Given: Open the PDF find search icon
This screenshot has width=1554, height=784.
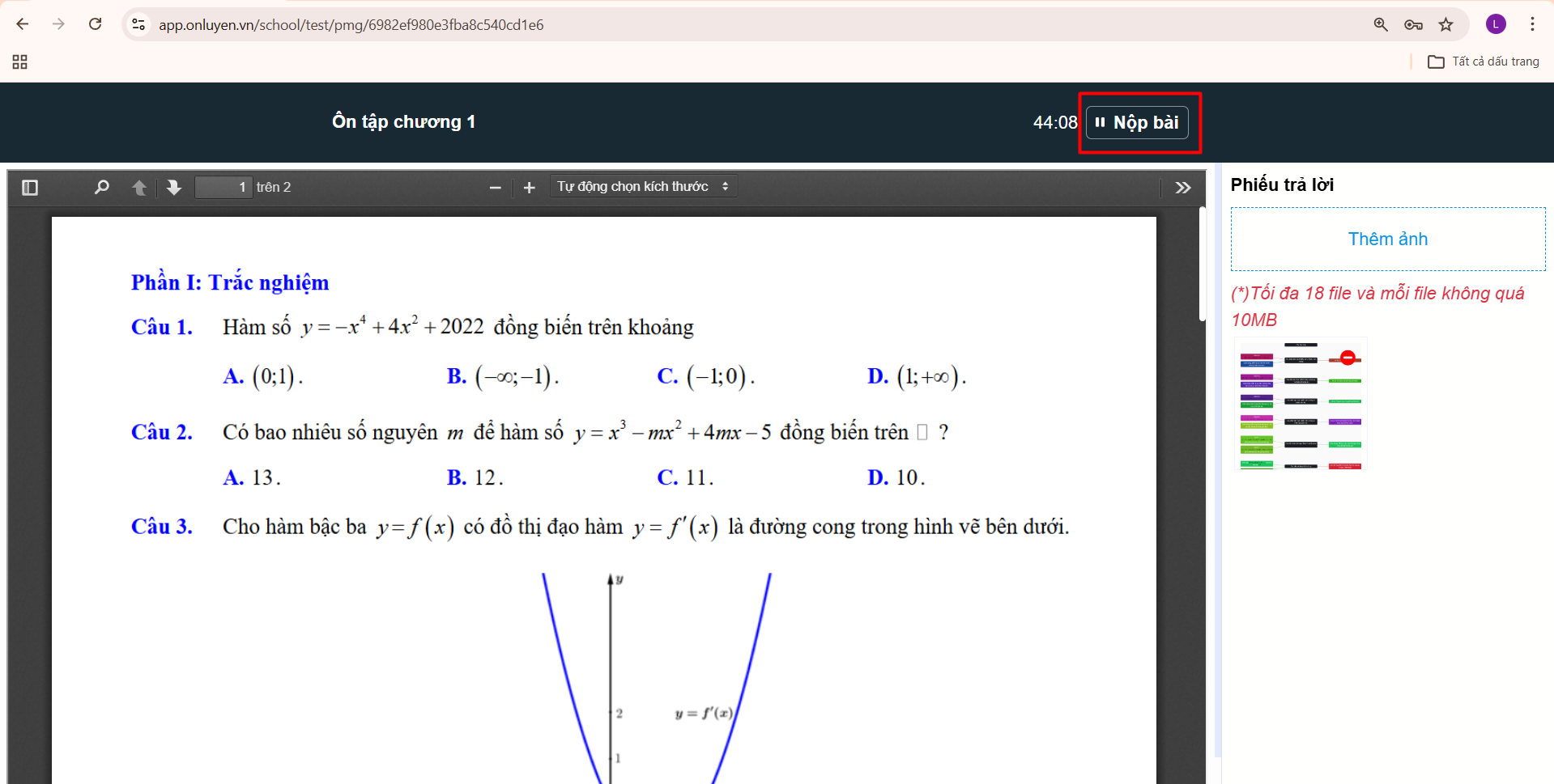Looking at the screenshot, I should (x=101, y=188).
